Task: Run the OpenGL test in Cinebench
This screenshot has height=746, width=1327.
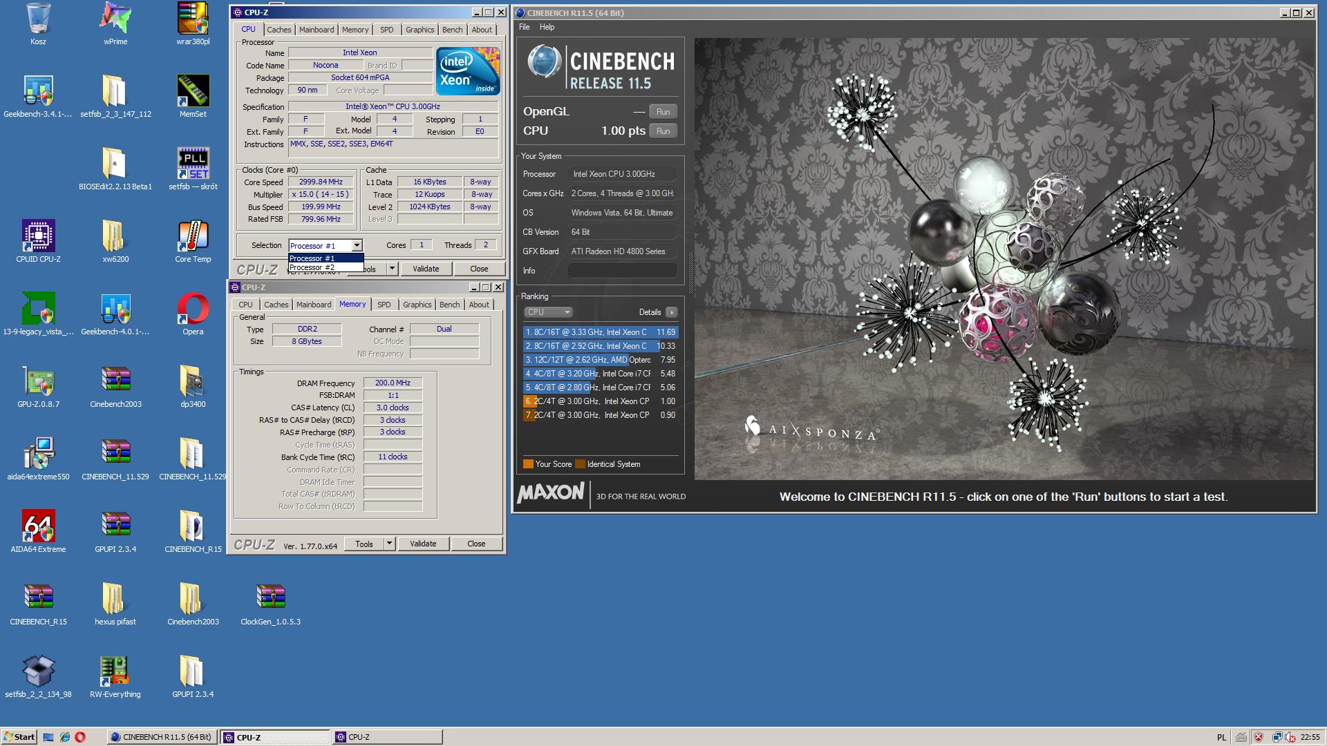Action: click(663, 112)
